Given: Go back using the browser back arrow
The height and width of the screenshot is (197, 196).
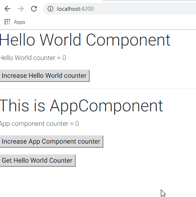Looking at the screenshot, I should [x=7, y=9].
